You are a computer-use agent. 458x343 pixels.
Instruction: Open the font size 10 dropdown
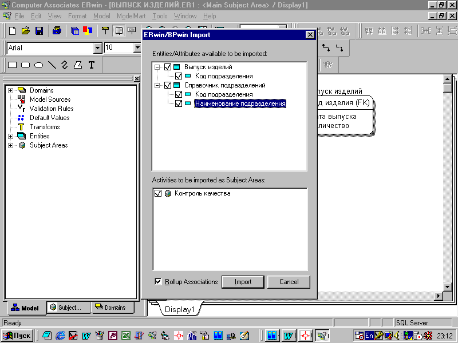[137, 48]
